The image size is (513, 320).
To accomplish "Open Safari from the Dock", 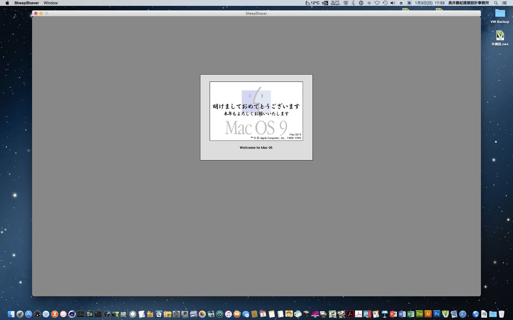I will 463,314.
